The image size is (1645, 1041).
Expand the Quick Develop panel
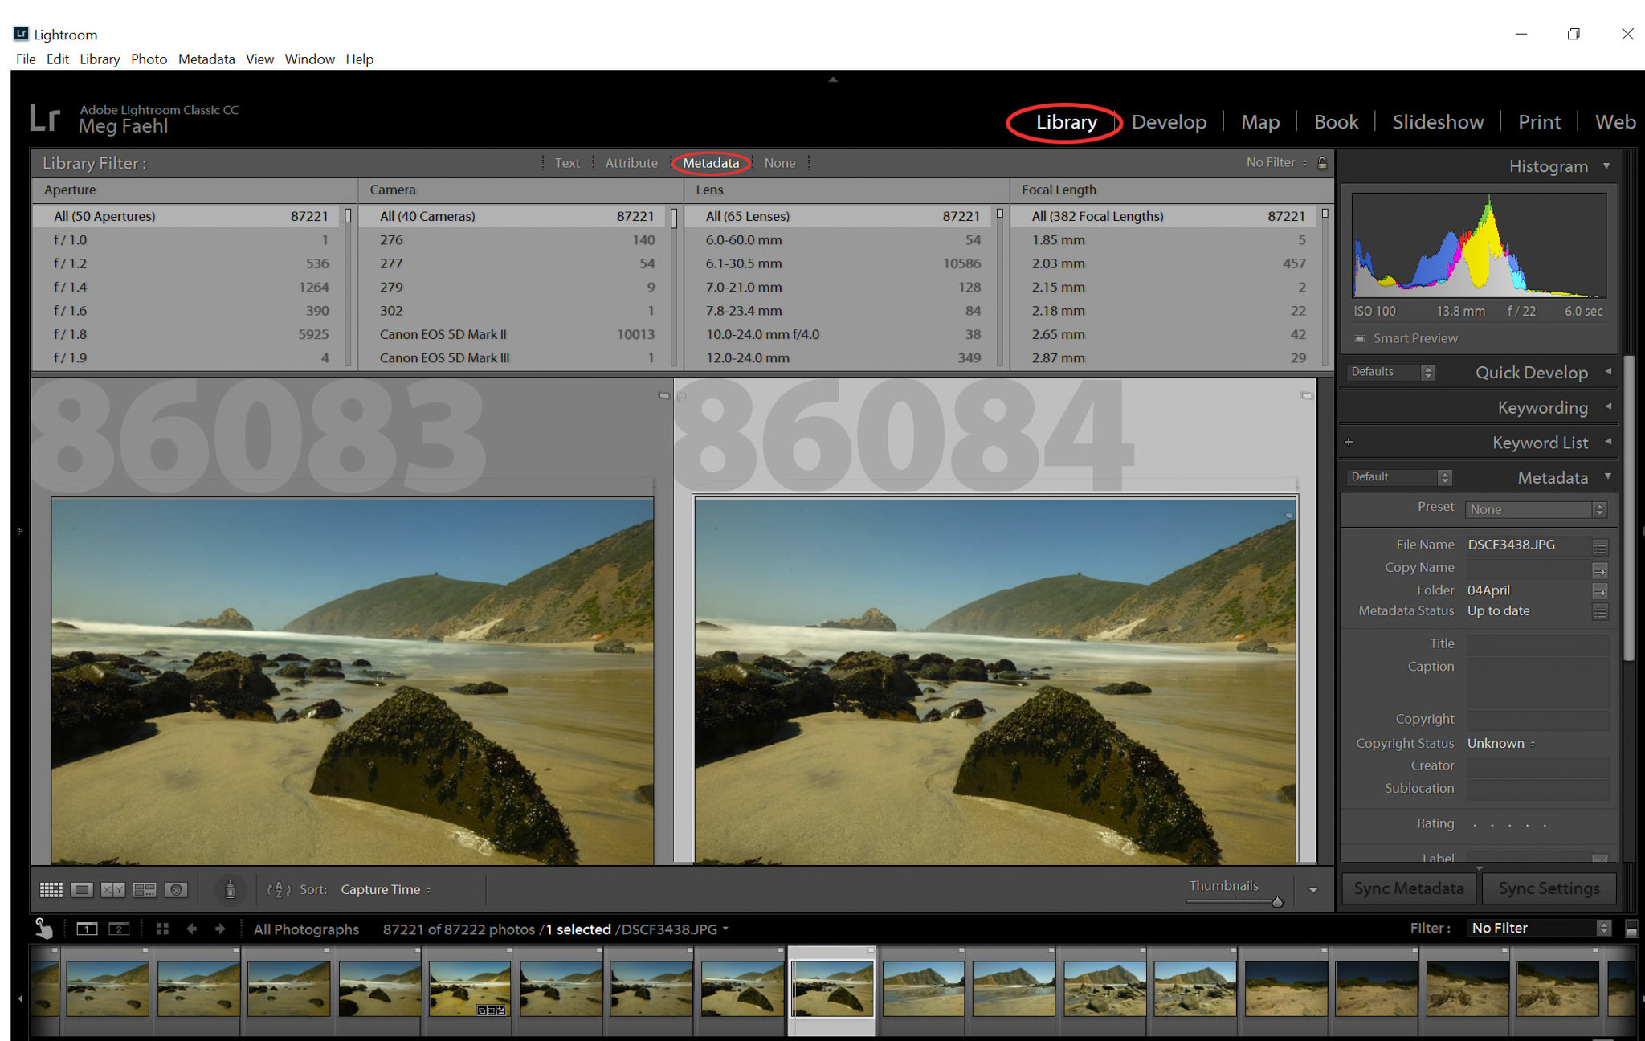(1608, 372)
